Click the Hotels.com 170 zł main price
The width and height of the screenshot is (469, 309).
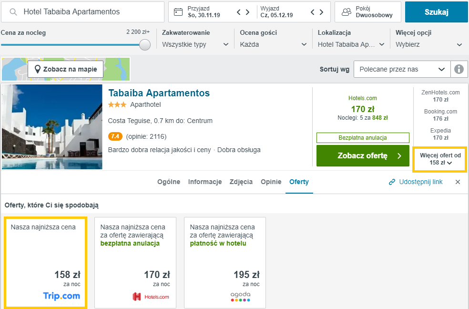pyautogui.click(x=363, y=109)
